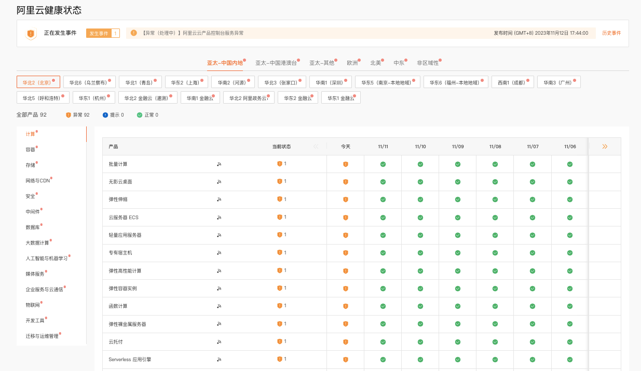Click the current status shield for 弹性高性能计算
Viewport: 641px width, 371px height.
(280, 270)
